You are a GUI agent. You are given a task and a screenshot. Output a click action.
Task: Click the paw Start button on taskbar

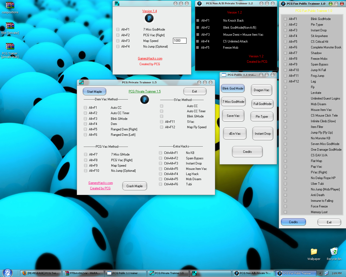click(x=8, y=273)
